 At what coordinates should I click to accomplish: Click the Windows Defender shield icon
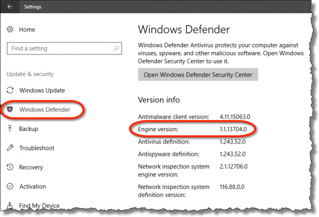click(x=10, y=110)
